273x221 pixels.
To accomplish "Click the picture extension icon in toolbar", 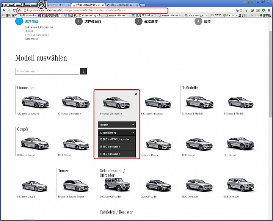I will click(258, 11).
